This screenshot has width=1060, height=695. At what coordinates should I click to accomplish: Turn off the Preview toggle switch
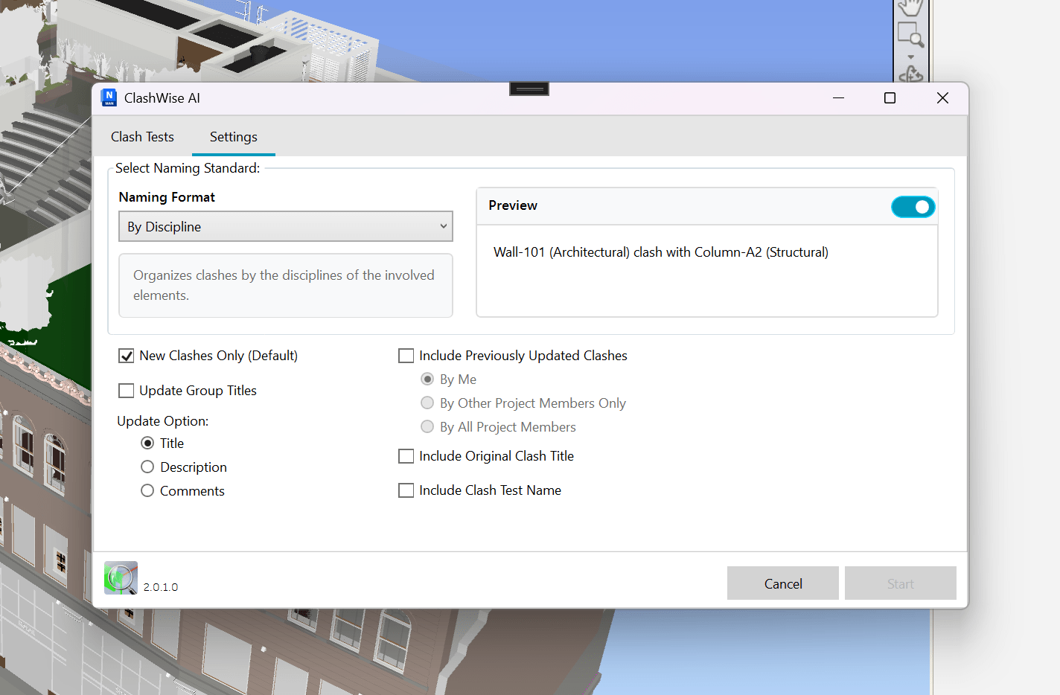click(913, 207)
